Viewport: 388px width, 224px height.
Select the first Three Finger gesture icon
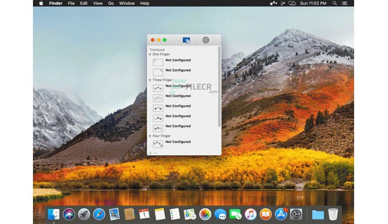tap(158, 87)
